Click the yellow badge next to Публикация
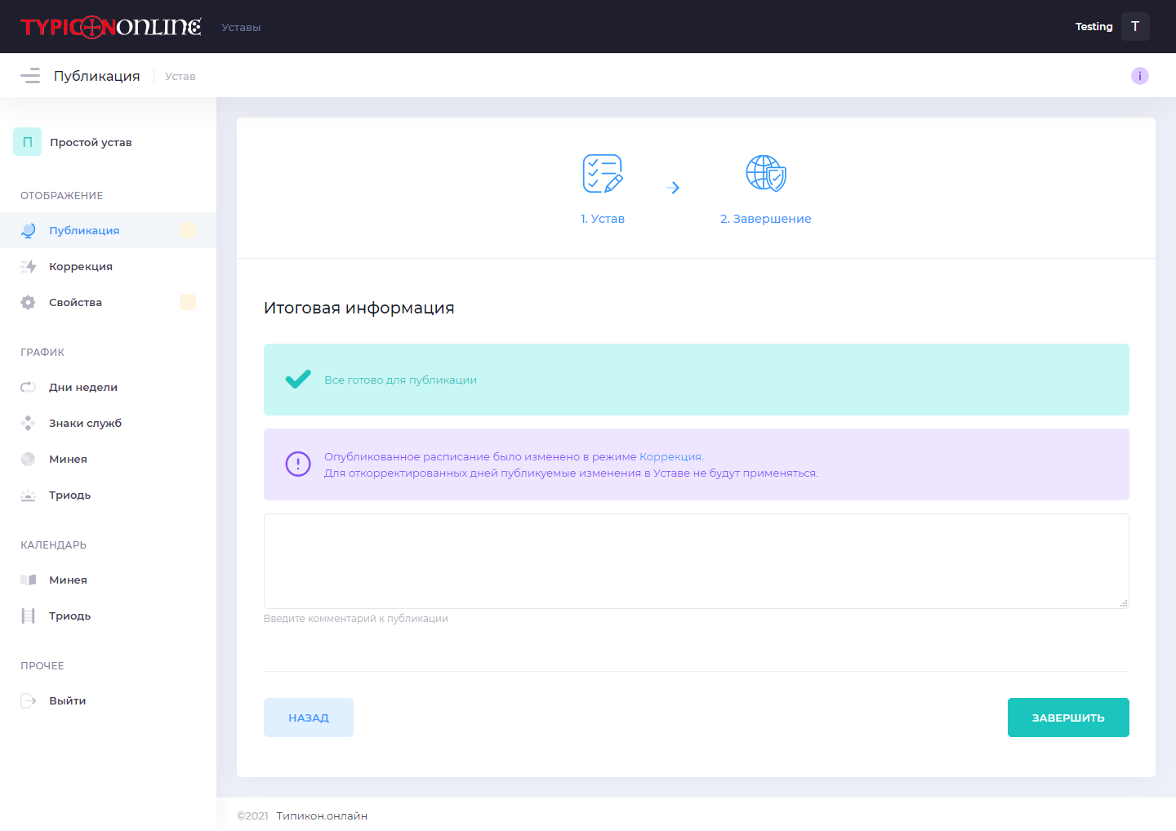The height and width of the screenshot is (831, 1176). coord(188,230)
